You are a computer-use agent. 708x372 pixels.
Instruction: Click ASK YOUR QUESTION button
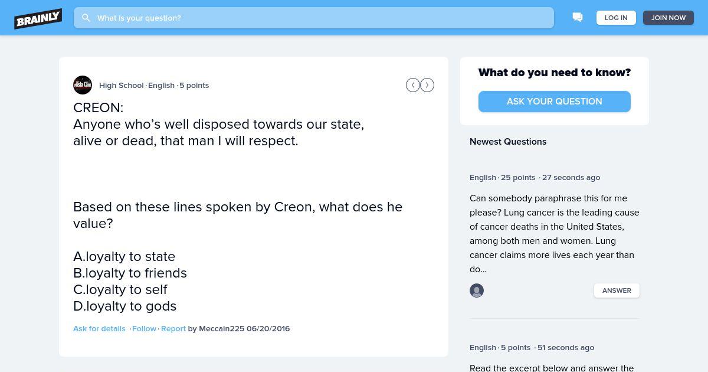[x=555, y=102]
